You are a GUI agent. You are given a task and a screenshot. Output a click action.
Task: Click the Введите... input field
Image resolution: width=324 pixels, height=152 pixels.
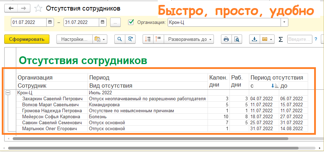pos(300,39)
